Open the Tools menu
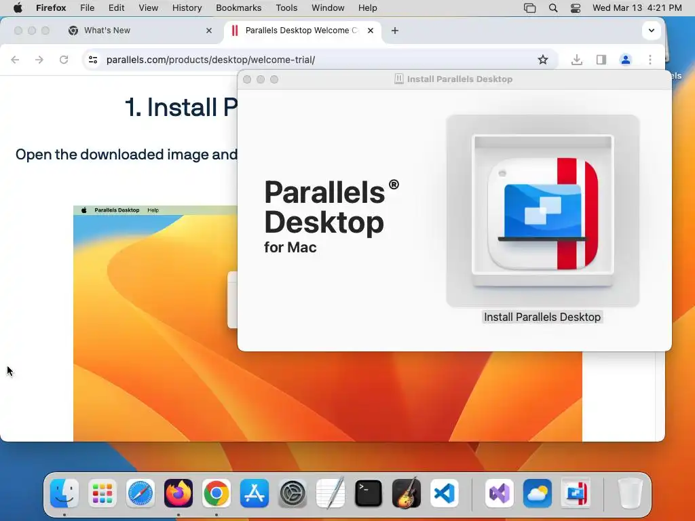The height and width of the screenshot is (521, 695). (286, 8)
